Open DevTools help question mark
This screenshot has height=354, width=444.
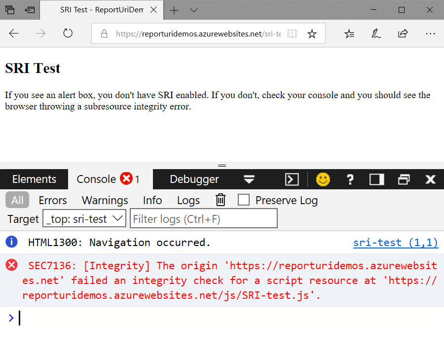(350, 179)
